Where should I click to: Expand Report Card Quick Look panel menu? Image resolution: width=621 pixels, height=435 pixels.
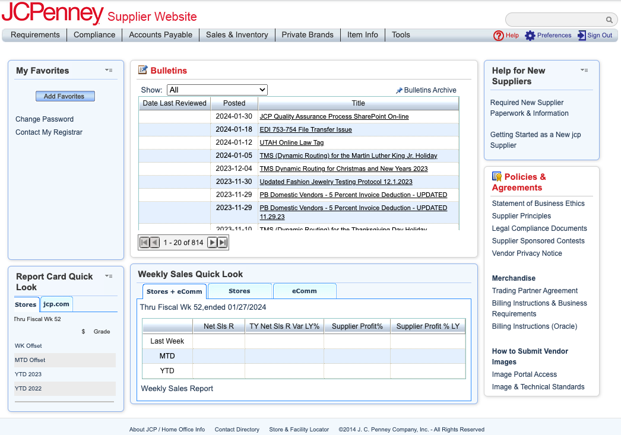click(x=109, y=276)
